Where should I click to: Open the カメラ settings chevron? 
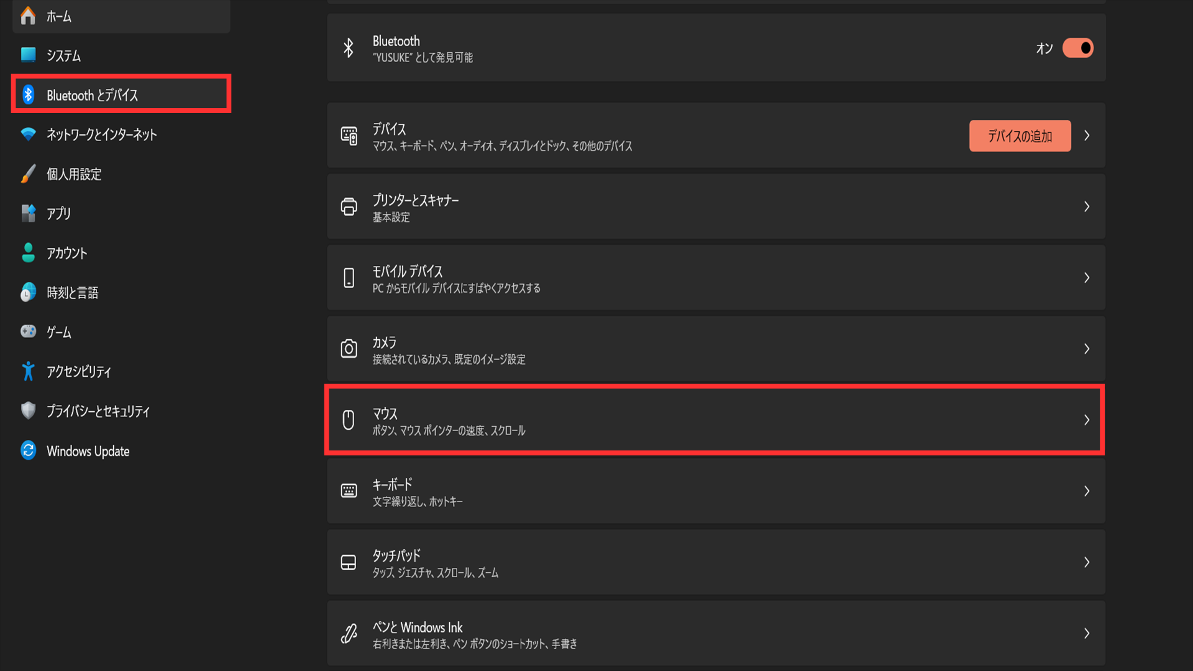[1087, 349]
